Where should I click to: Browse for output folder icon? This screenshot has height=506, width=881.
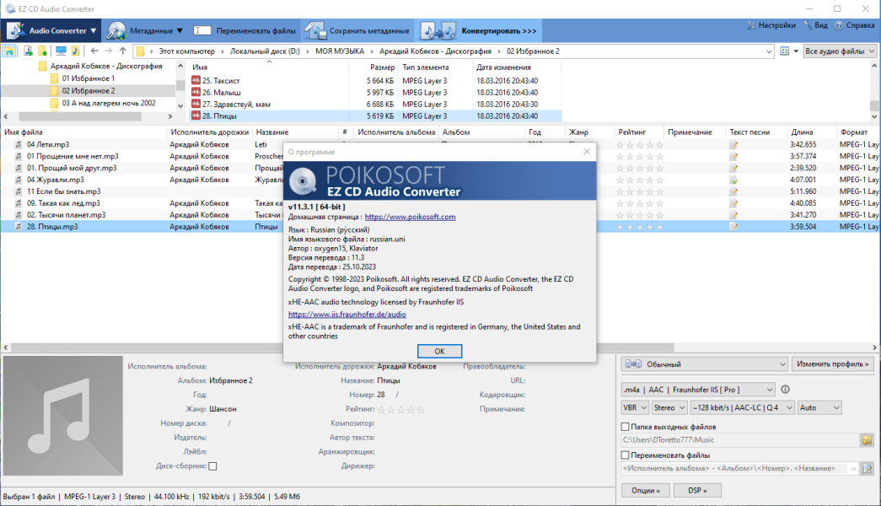pos(867,439)
